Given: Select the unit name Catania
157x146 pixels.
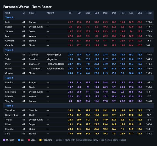Looking at the screenshot, I should point(9,45).
